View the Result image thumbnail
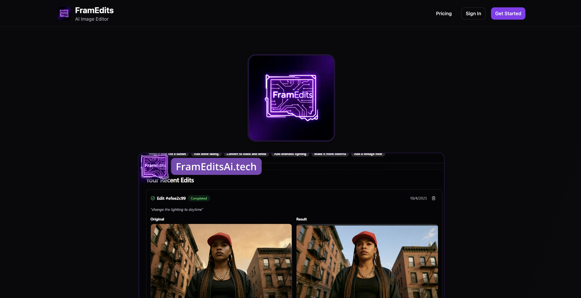The image size is (581, 298). point(366,261)
